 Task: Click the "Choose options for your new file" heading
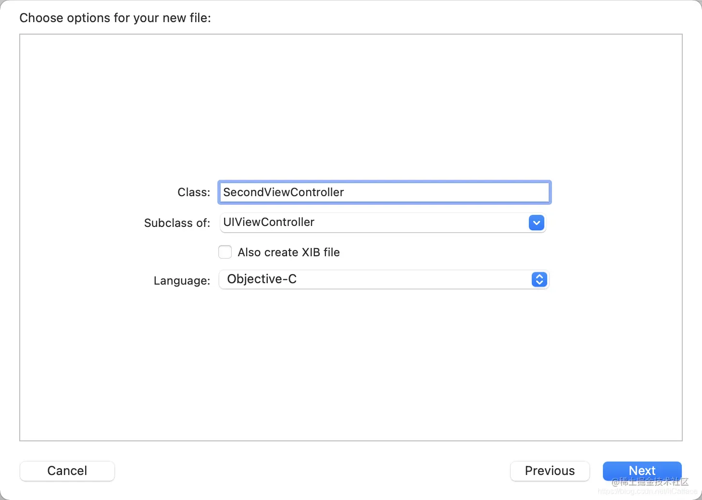pos(115,18)
